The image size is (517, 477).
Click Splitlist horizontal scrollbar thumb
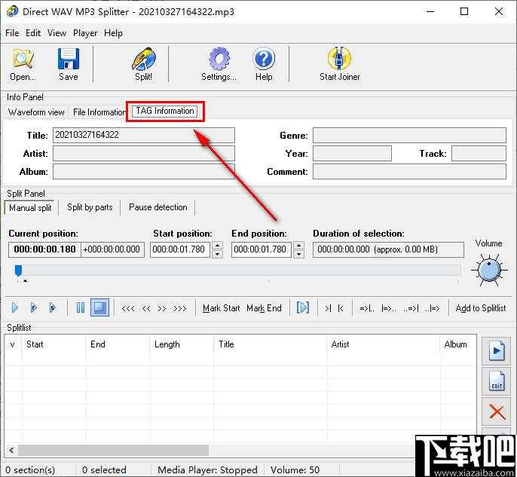coord(113,450)
